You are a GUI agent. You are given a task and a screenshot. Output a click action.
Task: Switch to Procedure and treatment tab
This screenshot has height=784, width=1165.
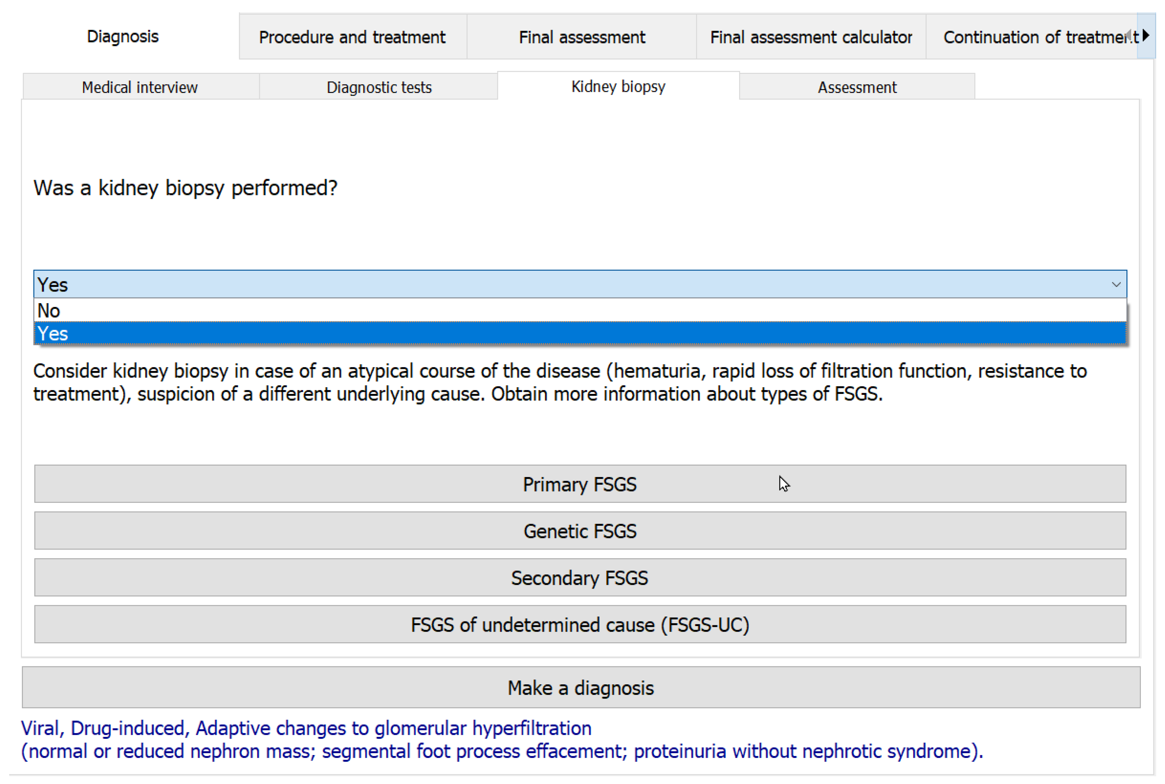click(352, 37)
